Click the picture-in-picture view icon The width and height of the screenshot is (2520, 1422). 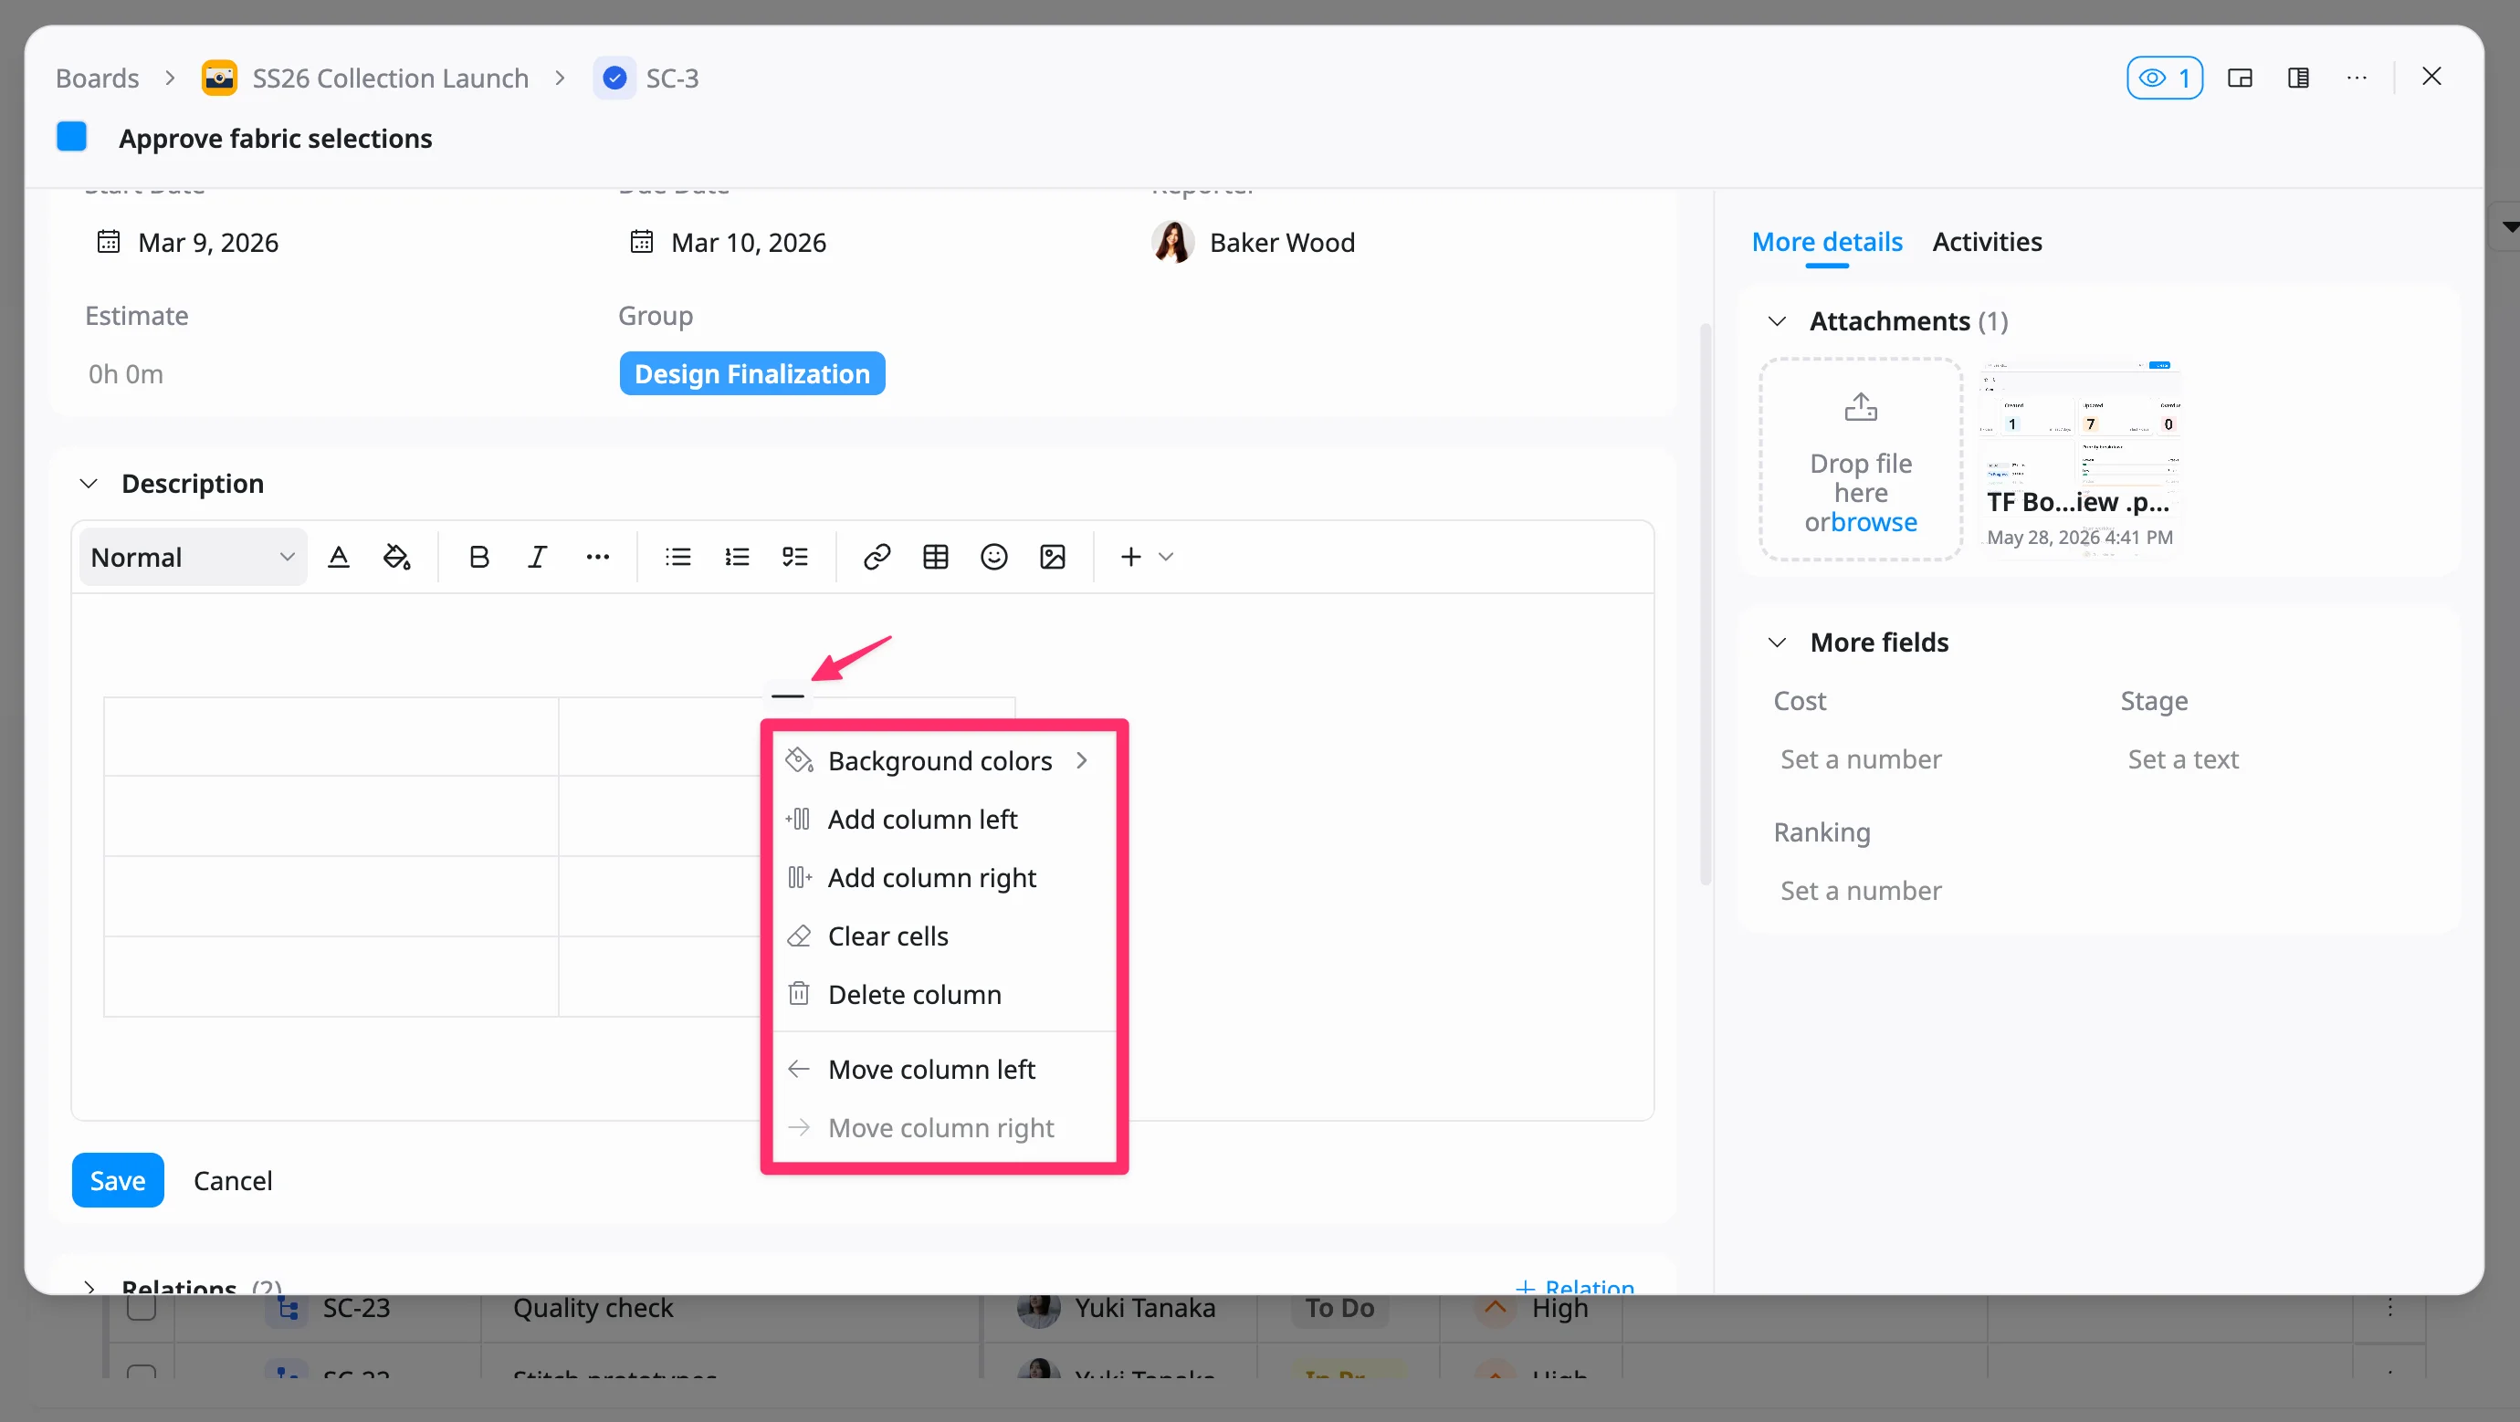click(2239, 78)
